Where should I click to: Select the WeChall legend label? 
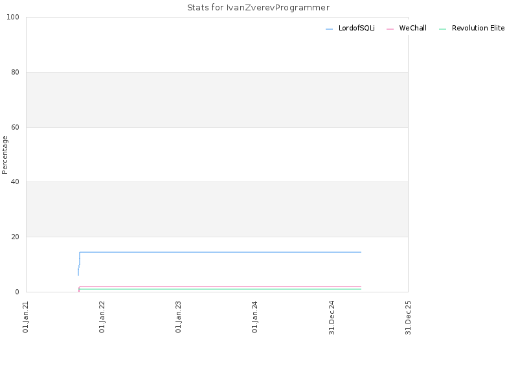pyautogui.click(x=412, y=28)
